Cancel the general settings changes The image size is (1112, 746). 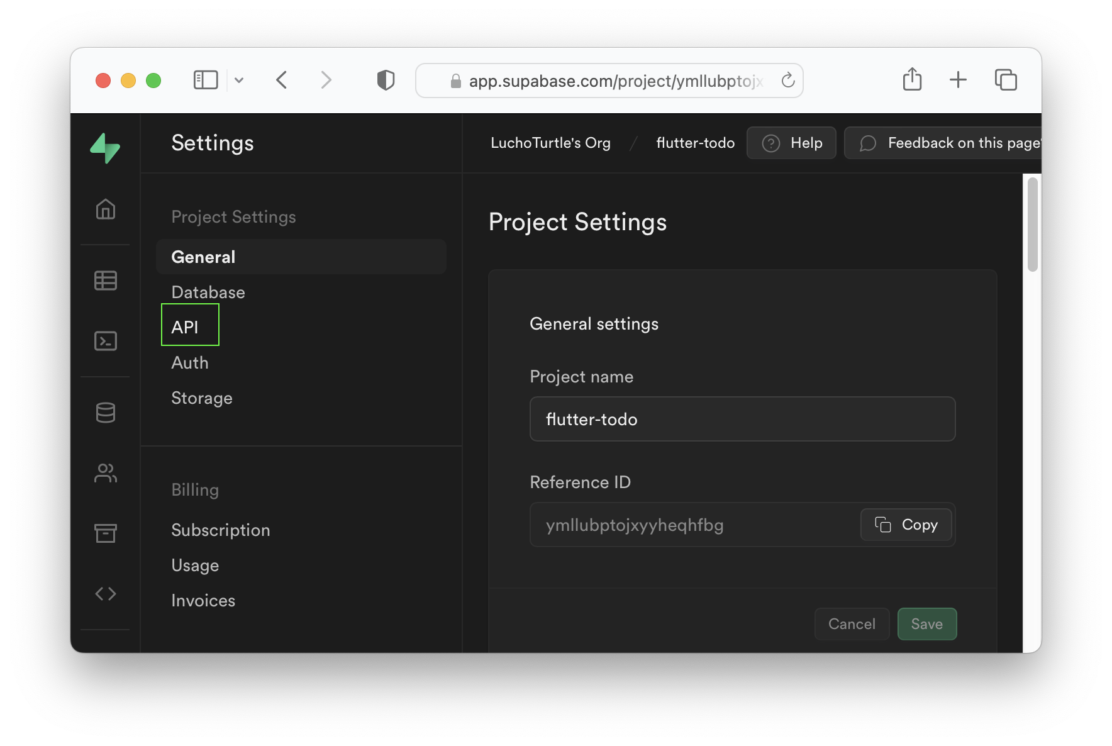click(x=852, y=624)
